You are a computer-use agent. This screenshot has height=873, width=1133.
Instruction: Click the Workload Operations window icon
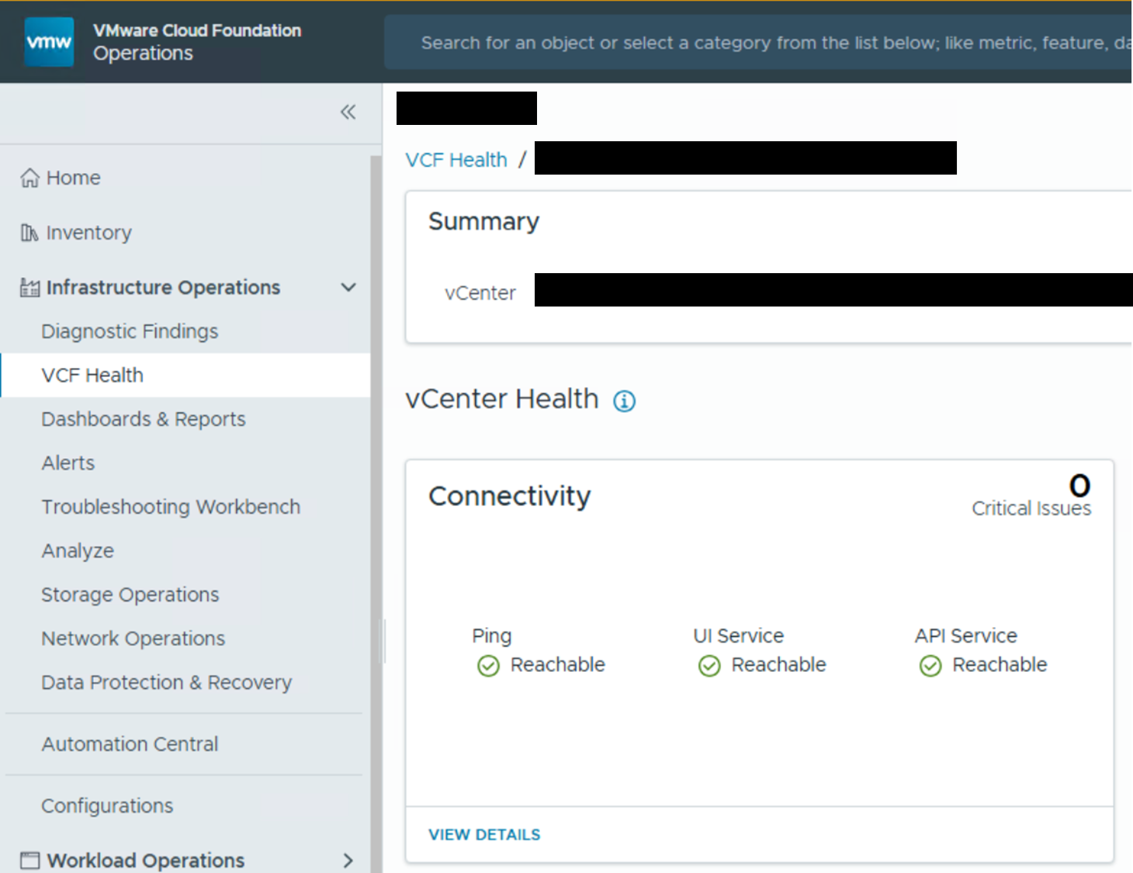point(29,860)
